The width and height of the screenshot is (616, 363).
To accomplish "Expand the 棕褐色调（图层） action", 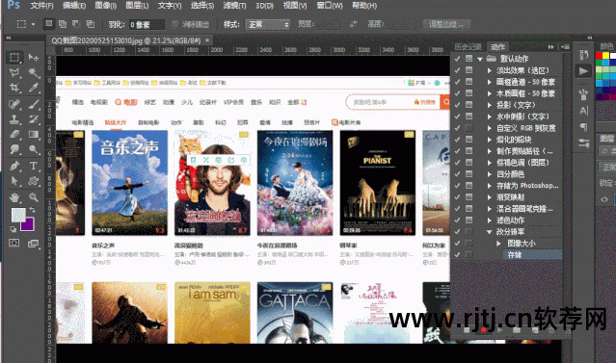I will click(490, 163).
